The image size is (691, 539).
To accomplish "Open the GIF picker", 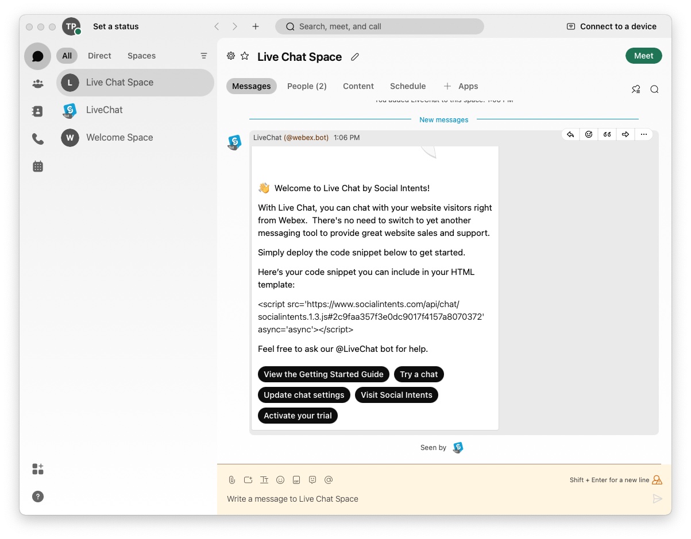I will [296, 480].
